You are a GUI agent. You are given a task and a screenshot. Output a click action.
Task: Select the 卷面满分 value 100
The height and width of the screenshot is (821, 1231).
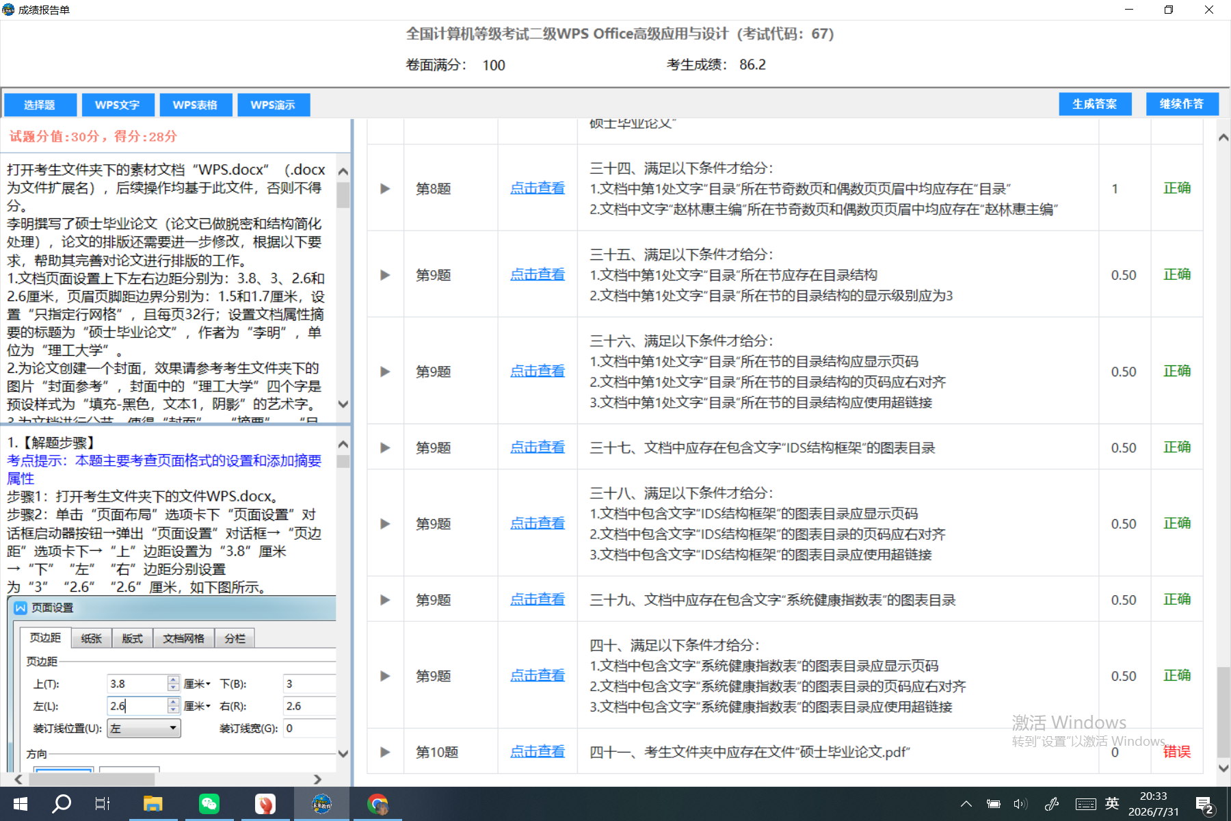click(x=494, y=65)
